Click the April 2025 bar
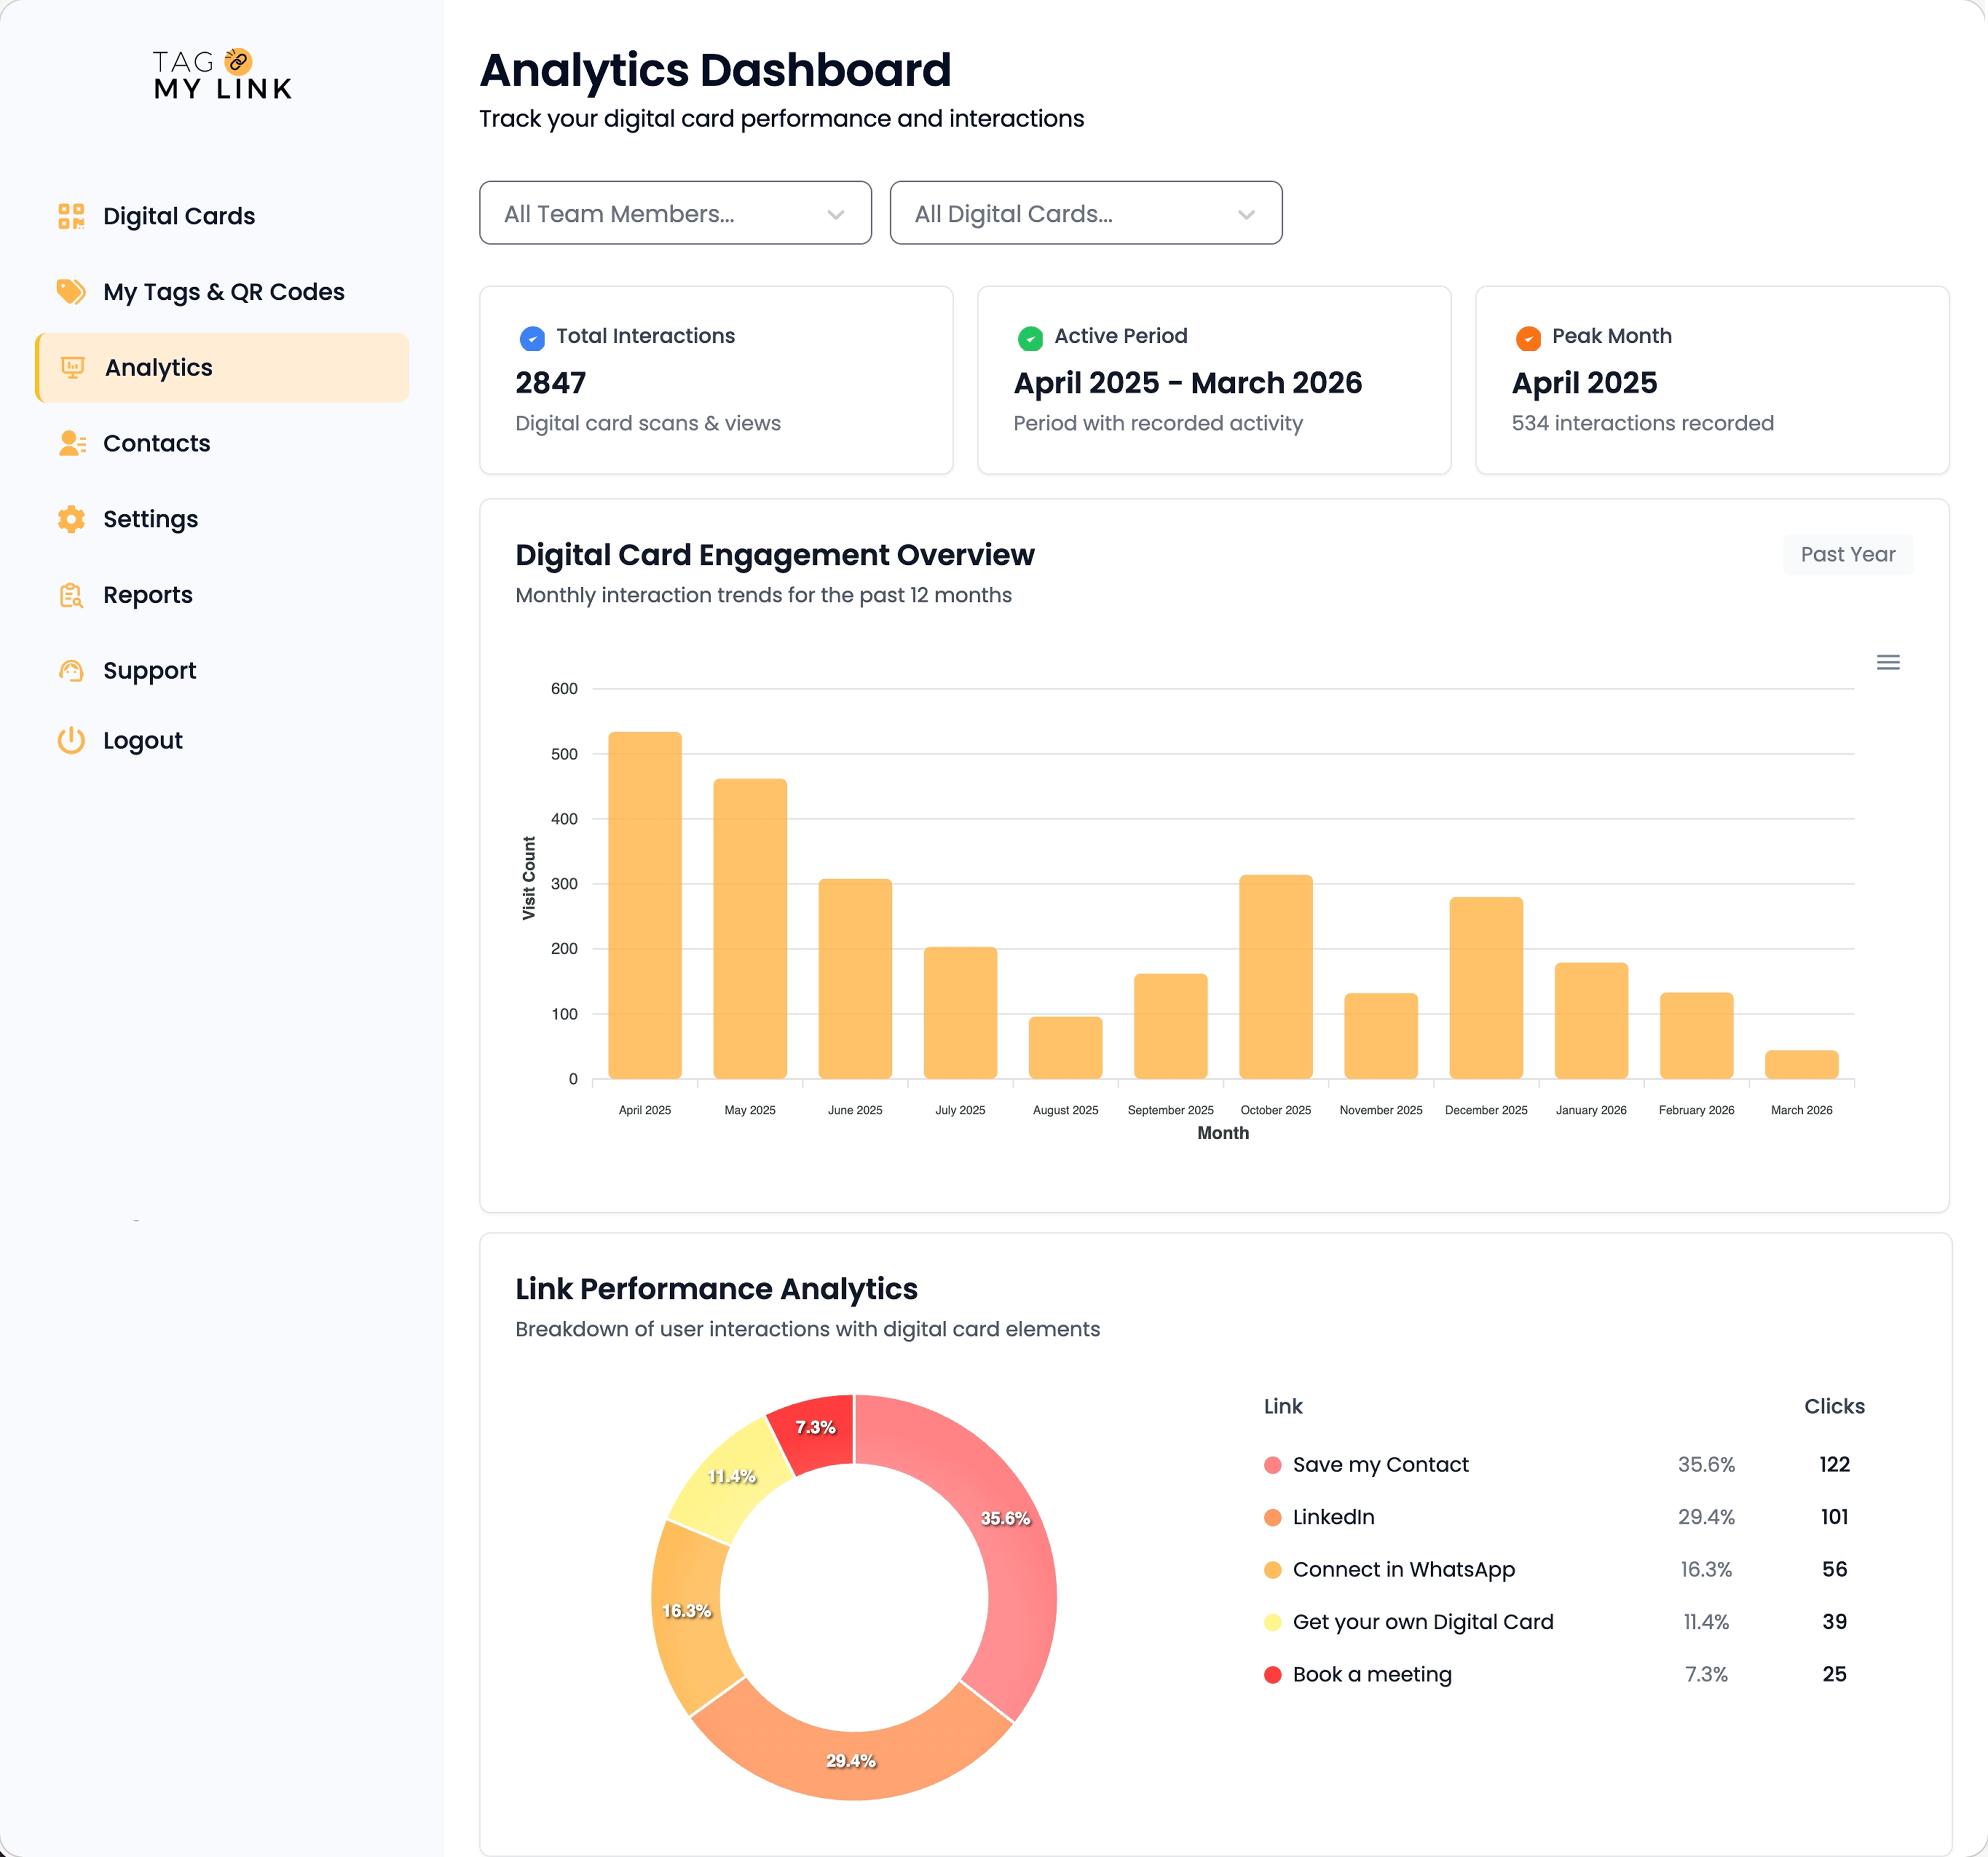 click(x=645, y=905)
